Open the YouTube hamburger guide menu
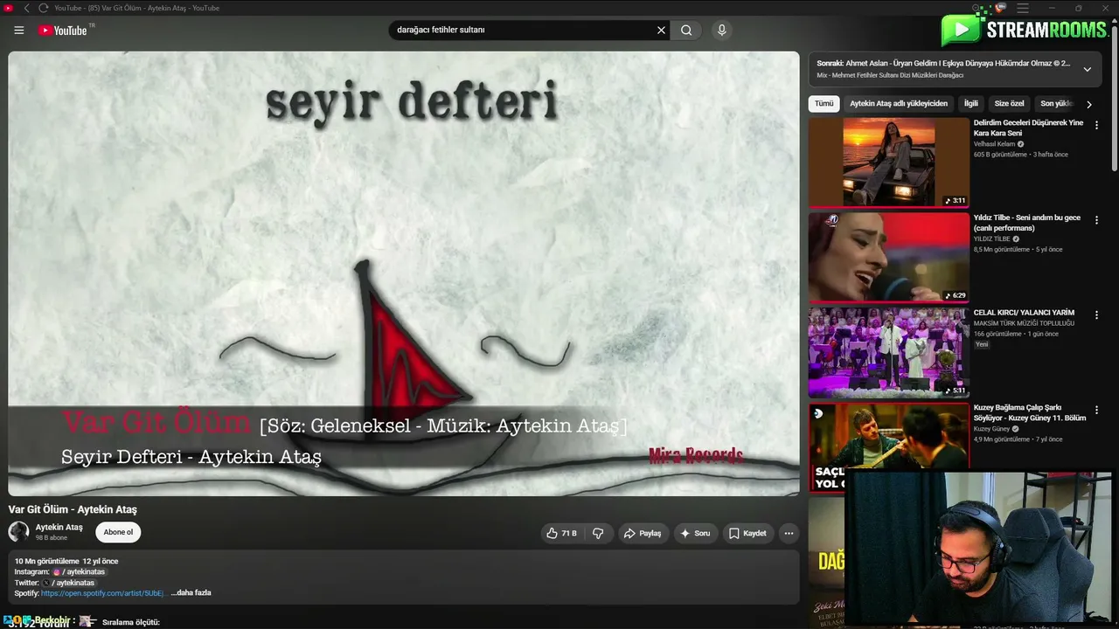1119x629 pixels. (x=19, y=30)
